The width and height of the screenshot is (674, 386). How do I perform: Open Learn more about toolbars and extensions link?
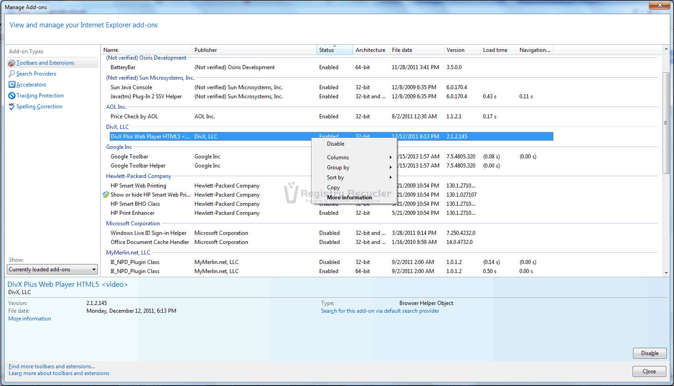coord(59,373)
